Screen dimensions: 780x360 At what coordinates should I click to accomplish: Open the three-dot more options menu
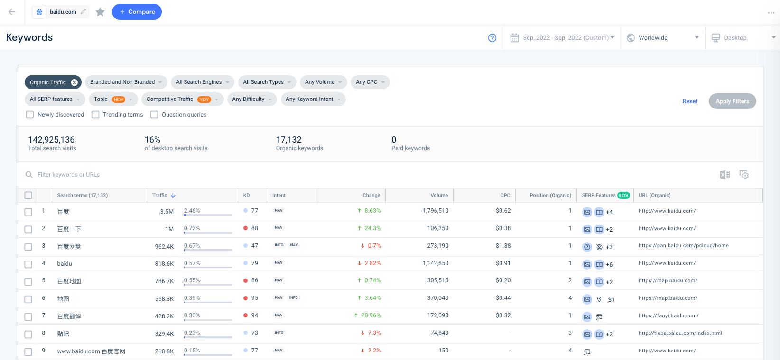pyautogui.click(x=771, y=13)
